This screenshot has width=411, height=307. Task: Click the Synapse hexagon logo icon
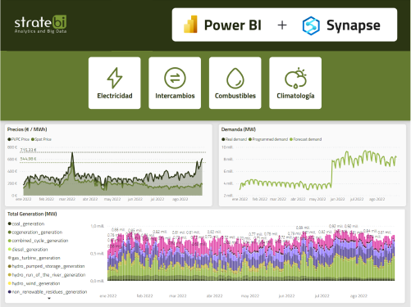click(x=311, y=25)
